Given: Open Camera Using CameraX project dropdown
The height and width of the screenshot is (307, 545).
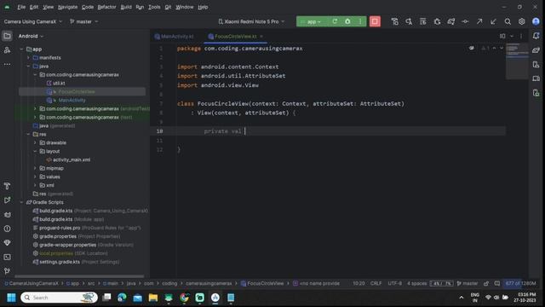Looking at the screenshot, I should coord(33,21).
